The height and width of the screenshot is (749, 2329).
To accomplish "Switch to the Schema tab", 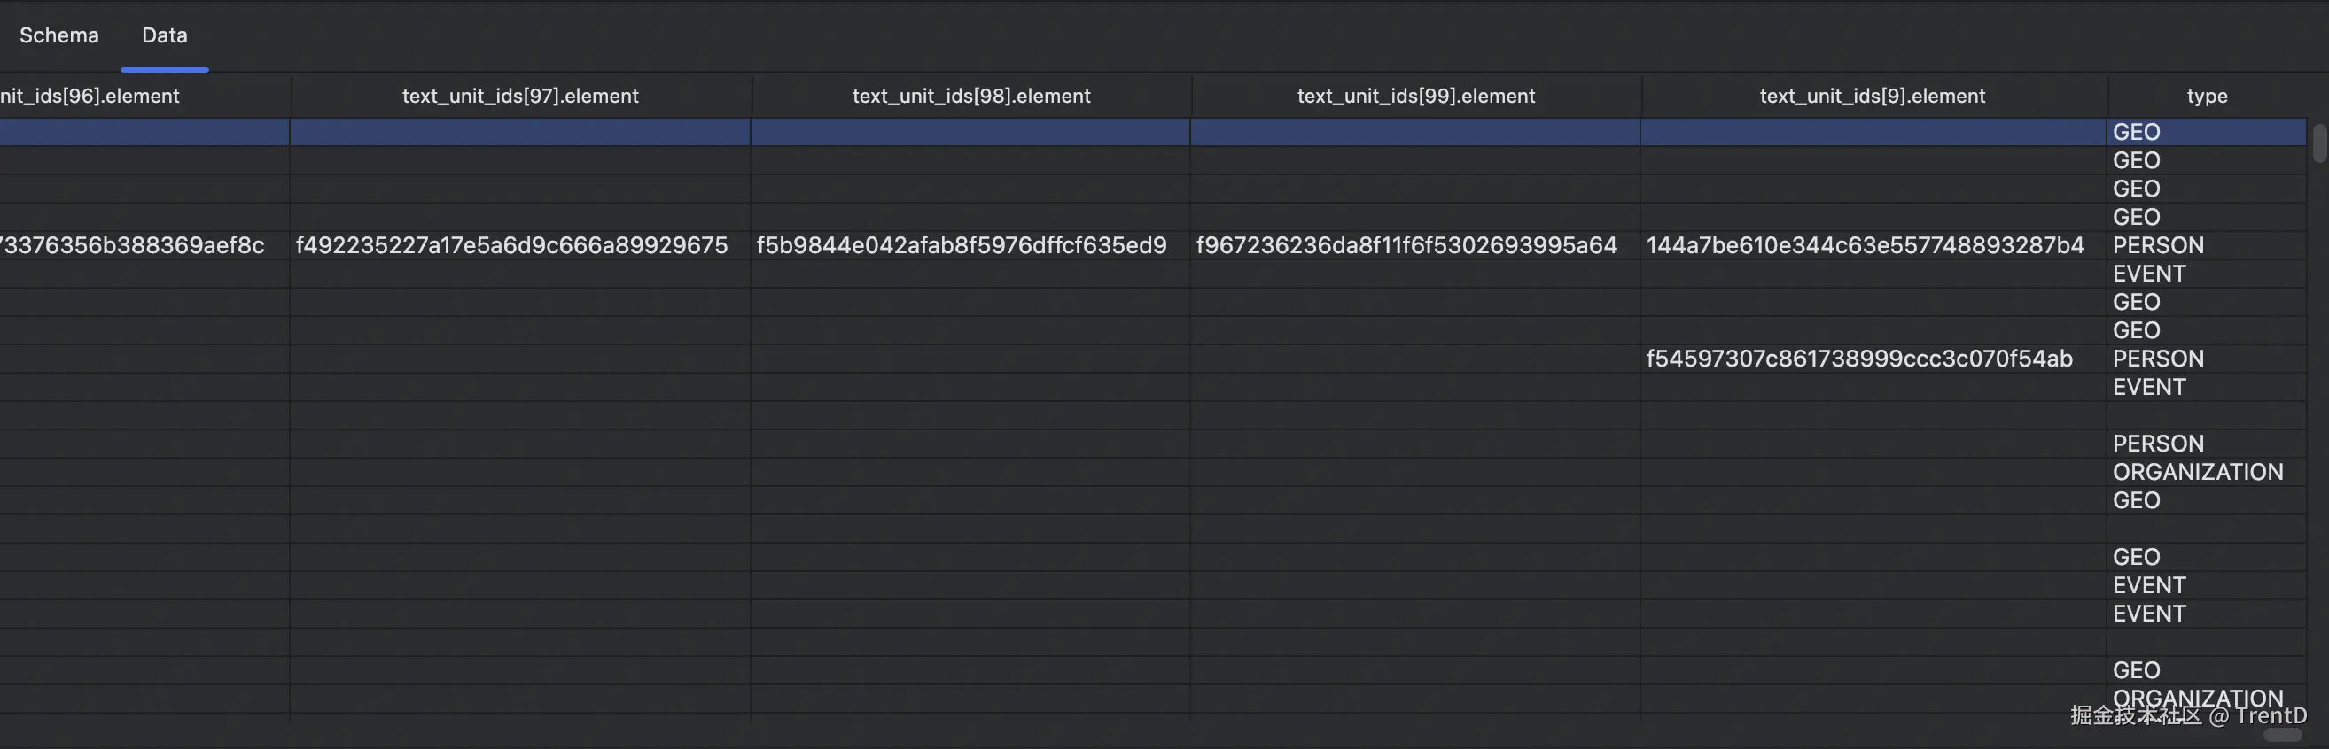I will click(x=58, y=35).
